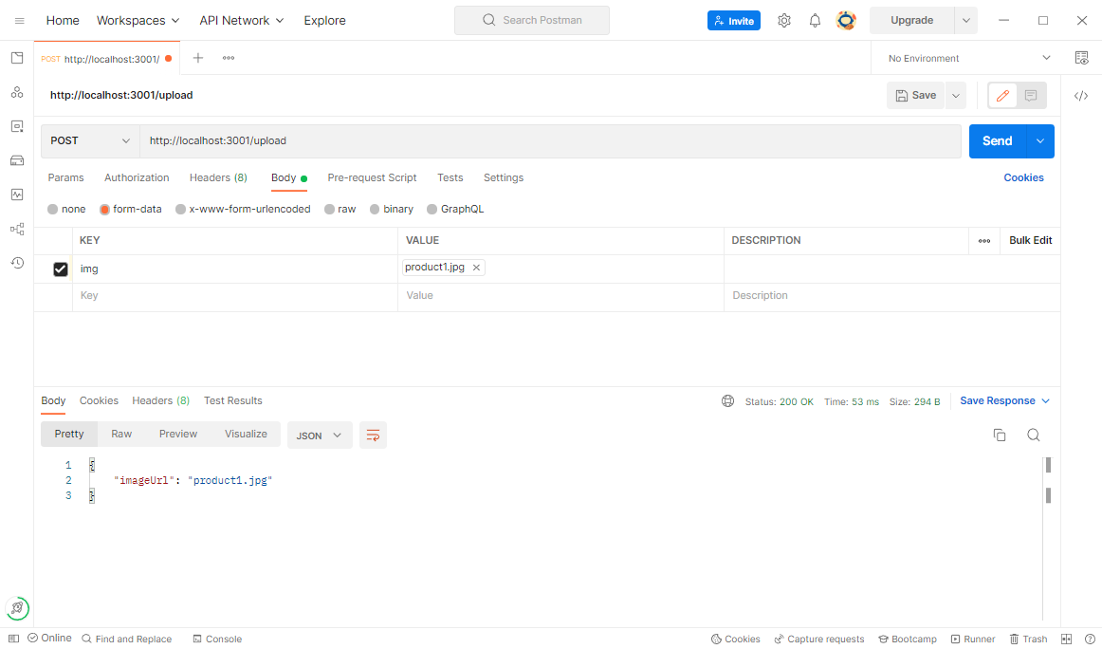Open the APIs sidebar icon
The height and width of the screenshot is (649, 1102).
click(18, 92)
